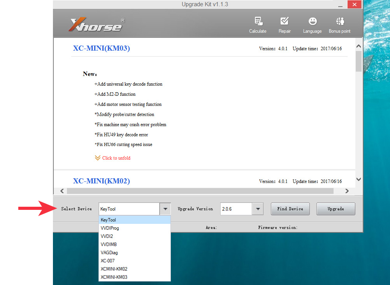Click the vertical scrollbar thumb
390x285 pixels.
point(358,61)
